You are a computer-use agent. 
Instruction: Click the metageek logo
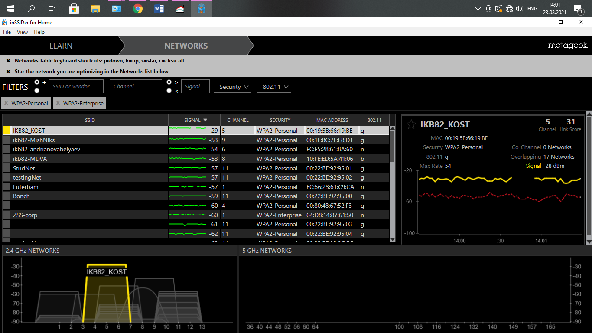567,46
